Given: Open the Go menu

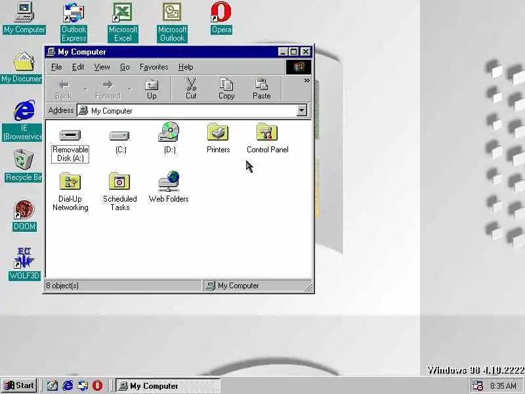Looking at the screenshot, I should point(125,67).
